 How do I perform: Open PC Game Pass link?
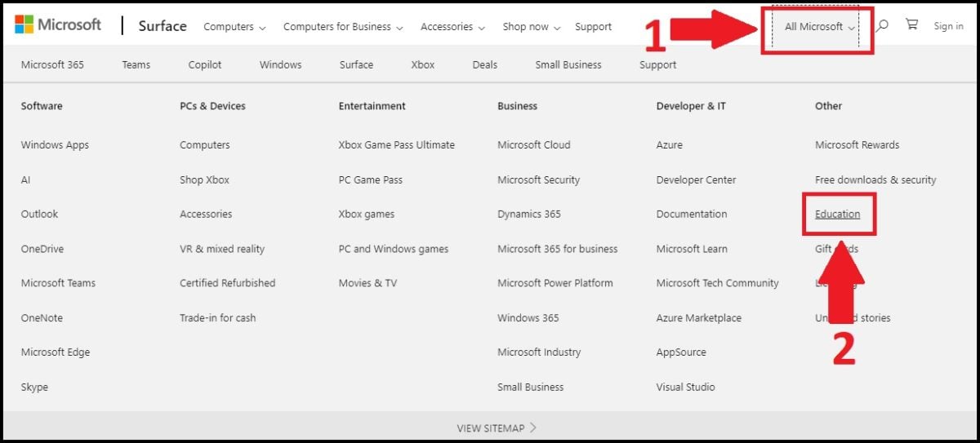pyautogui.click(x=371, y=179)
